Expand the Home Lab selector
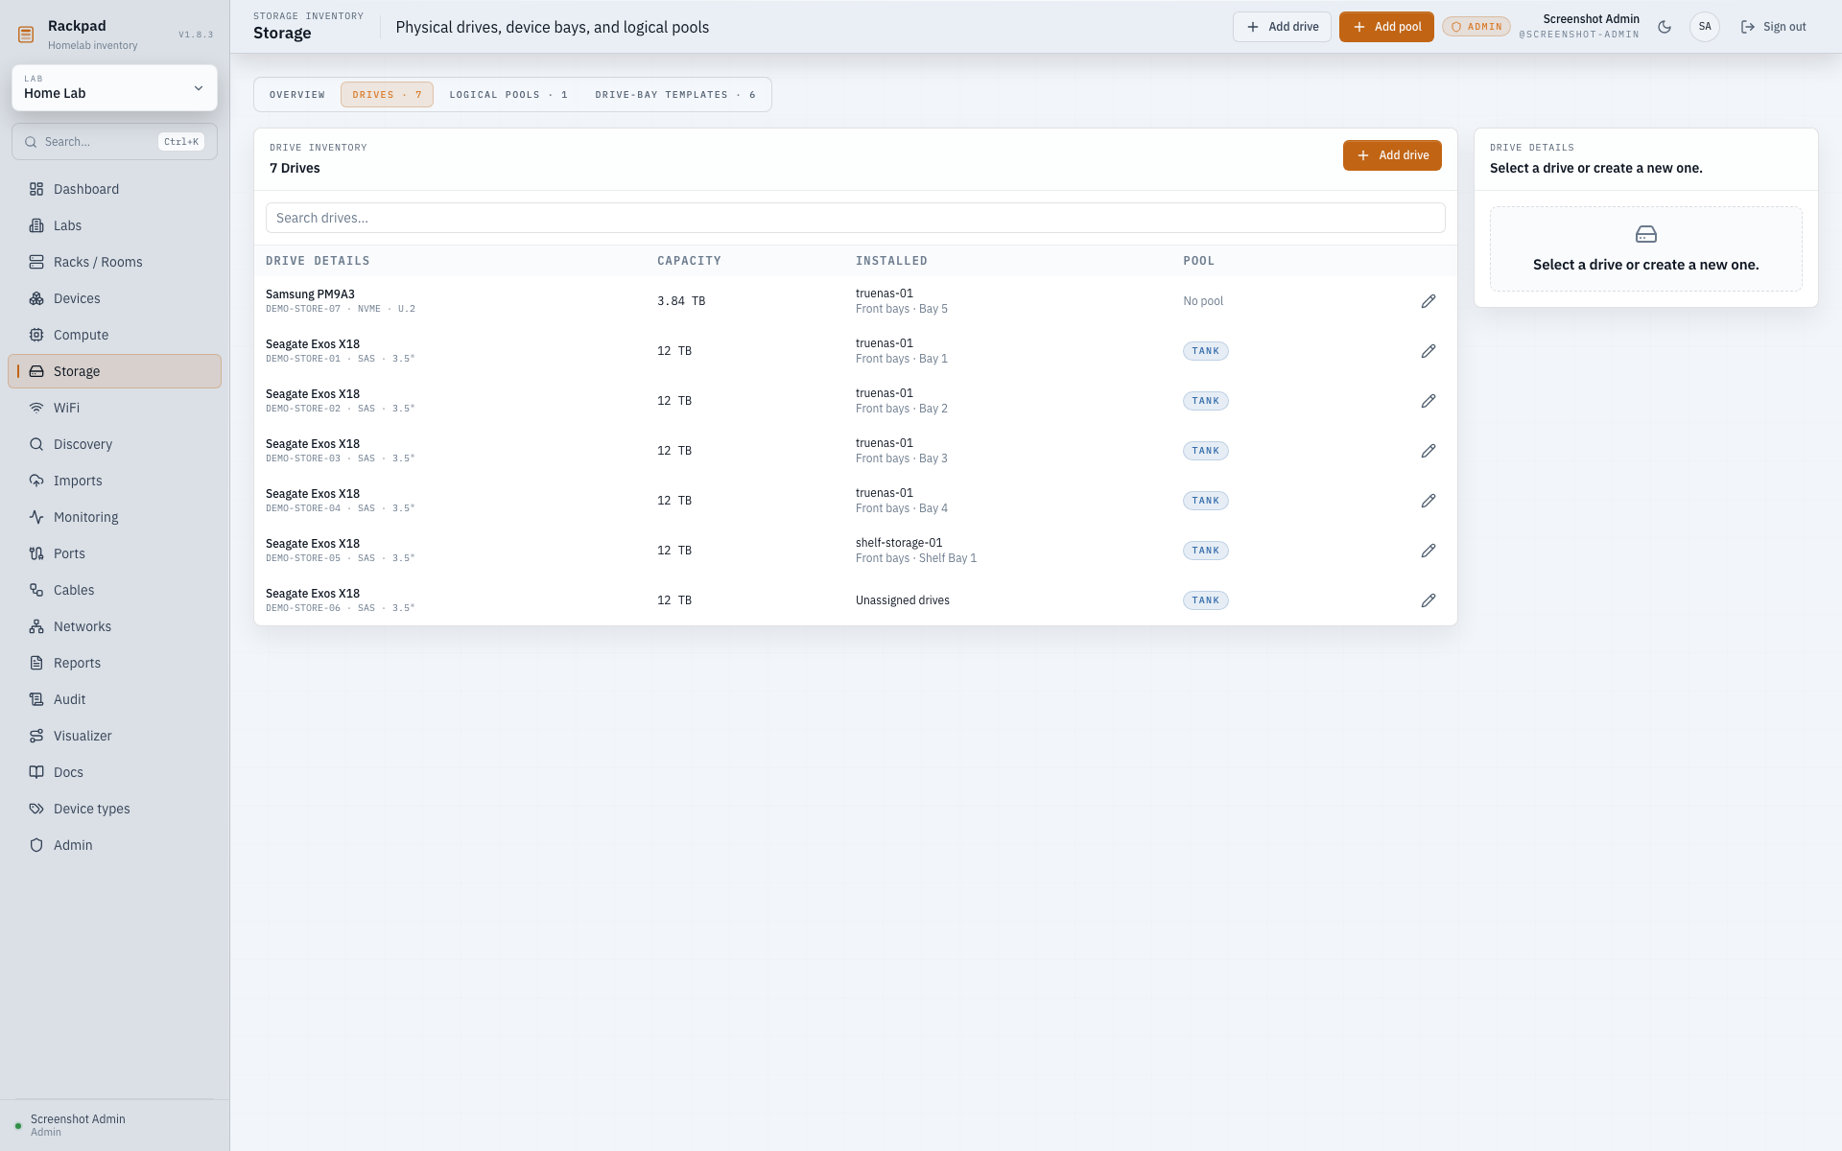This screenshot has width=1842, height=1151. tap(114, 87)
